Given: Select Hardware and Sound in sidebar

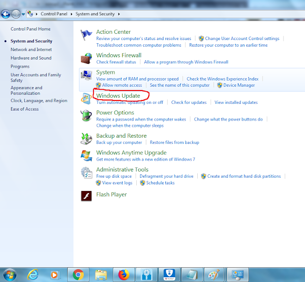Looking at the screenshot, I should [x=31, y=58].
